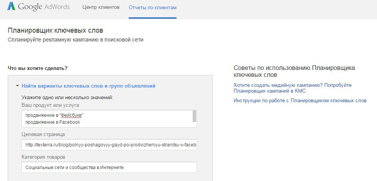Open the Центр клиентов tab
The image size is (377, 181).
101,7
